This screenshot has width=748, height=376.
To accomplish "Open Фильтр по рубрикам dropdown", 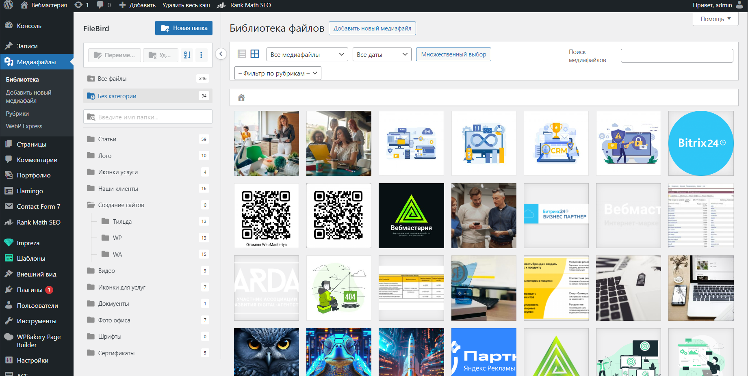I will click(x=278, y=73).
